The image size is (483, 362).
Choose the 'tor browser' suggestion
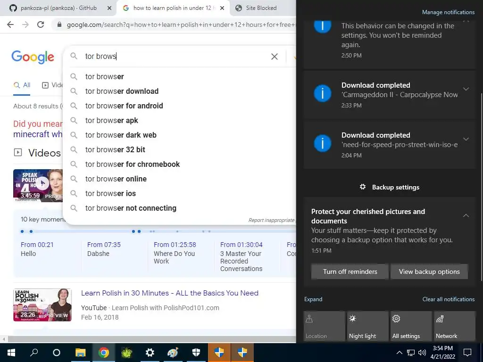pos(179,77)
